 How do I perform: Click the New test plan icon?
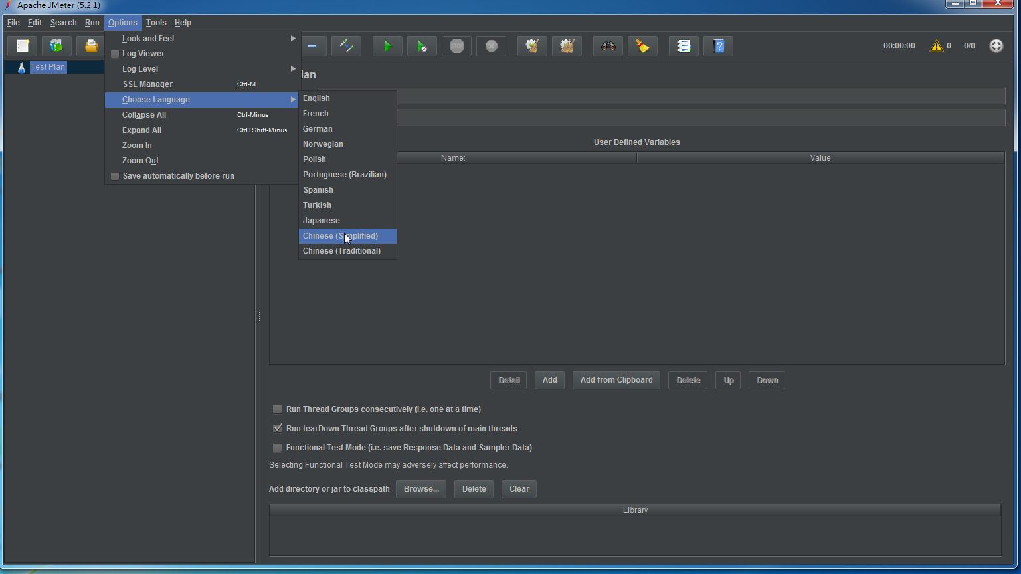click(23, 46)
